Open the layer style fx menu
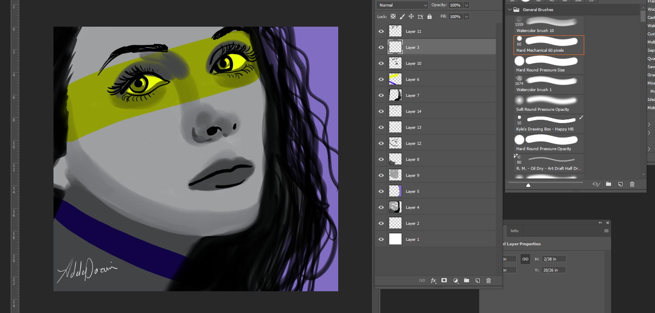This screenshot has width=655, height=313. 433,281
